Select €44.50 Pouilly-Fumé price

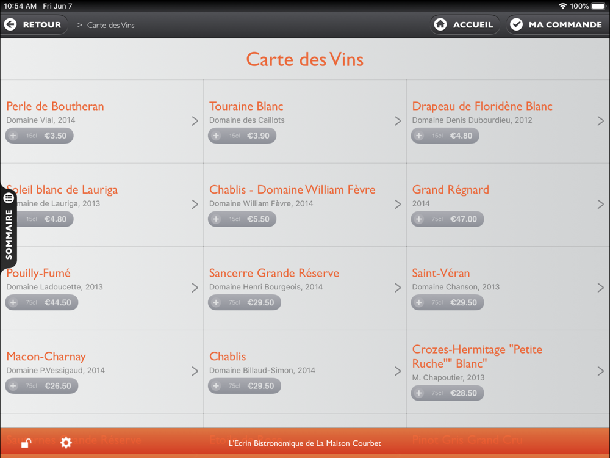[57, 303]
